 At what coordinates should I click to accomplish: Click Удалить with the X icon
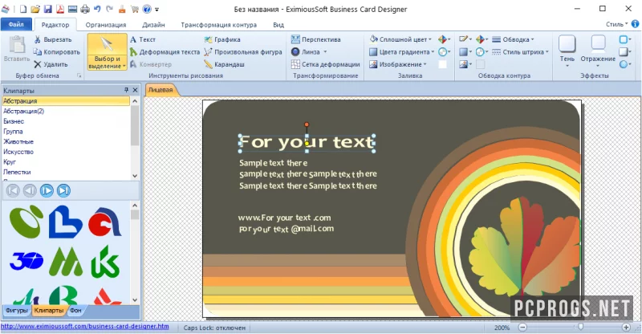51,64
